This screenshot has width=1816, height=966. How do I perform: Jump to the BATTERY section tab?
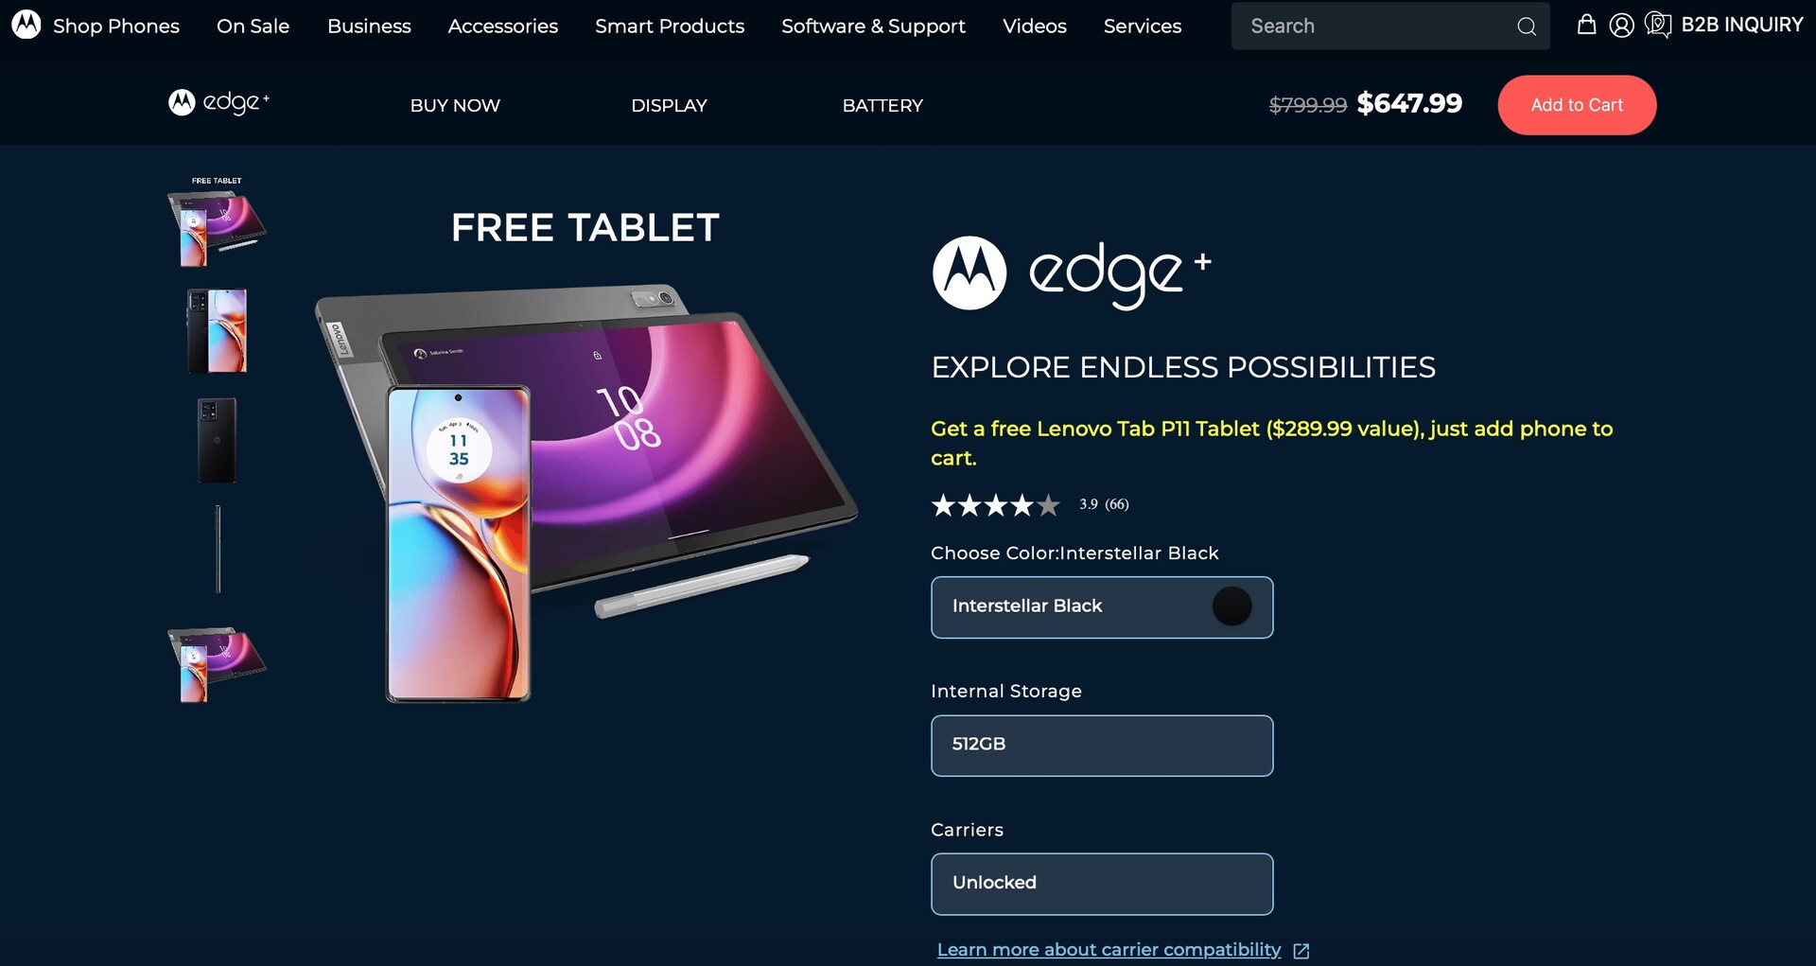pyautogui.click(x=882, y=105)
